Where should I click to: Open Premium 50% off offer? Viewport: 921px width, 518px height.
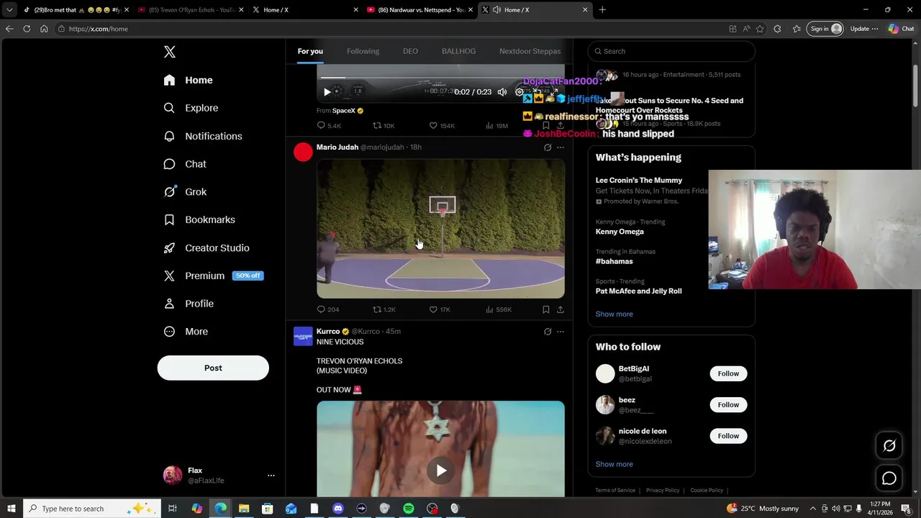[x=213, y=276]
